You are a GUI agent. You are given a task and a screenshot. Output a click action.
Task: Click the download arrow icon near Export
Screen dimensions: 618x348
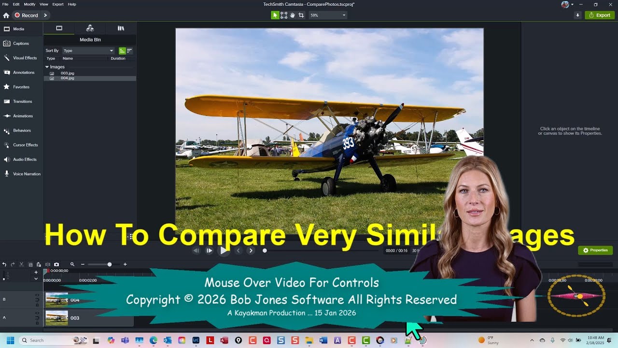pyautogui.click(x=577, y=15)
